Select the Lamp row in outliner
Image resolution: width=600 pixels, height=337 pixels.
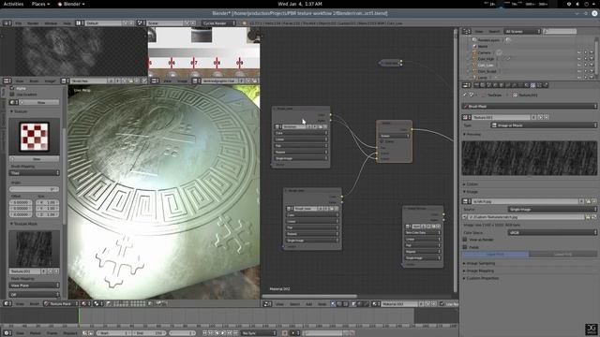(x=482, y=78)
